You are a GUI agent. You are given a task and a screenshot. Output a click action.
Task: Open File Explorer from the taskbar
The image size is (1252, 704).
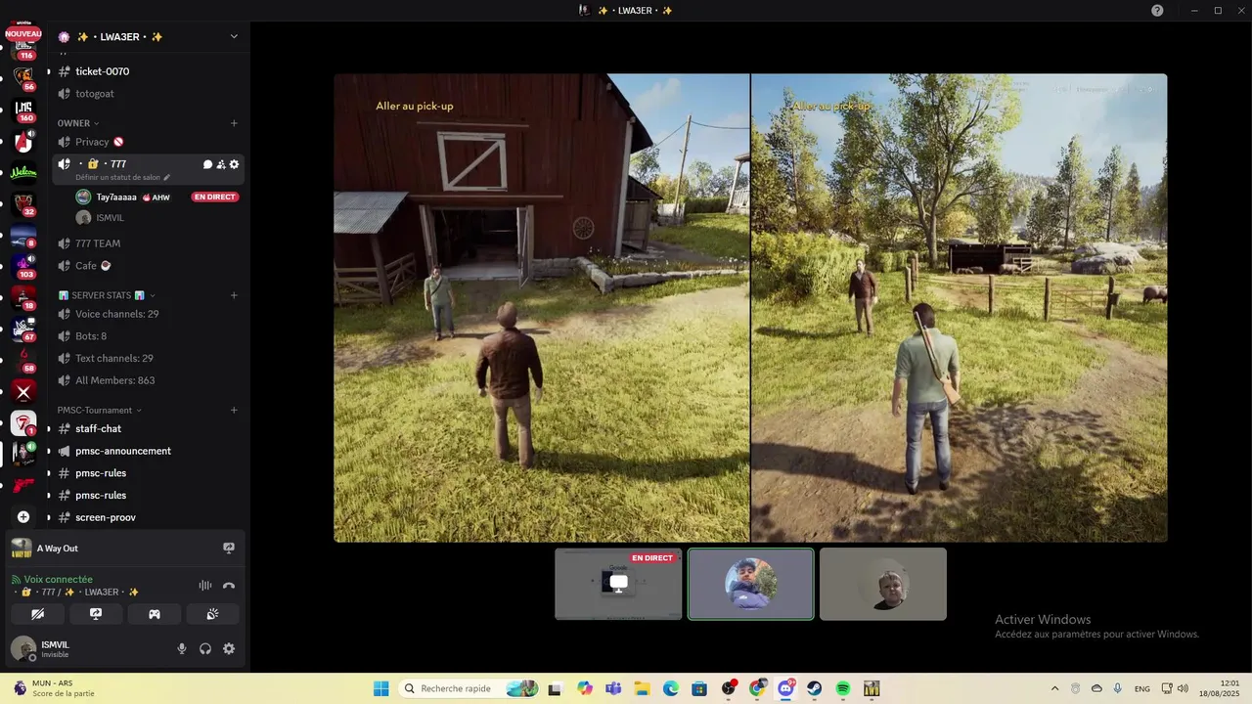642,688
